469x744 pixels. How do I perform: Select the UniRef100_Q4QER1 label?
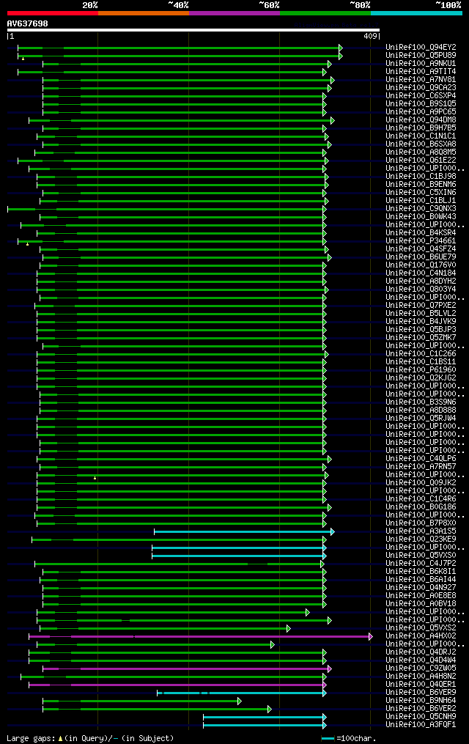pyautogui.click(x=421, y=685)
